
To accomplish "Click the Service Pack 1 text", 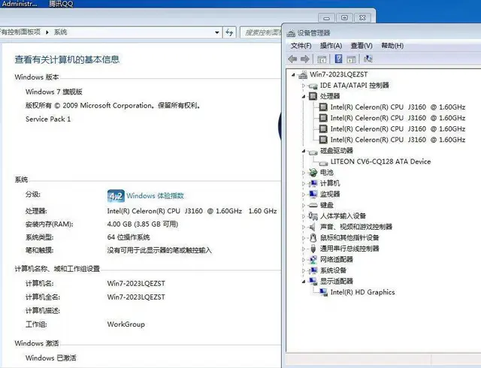I will pyautogui.click(x=48, y=119).
